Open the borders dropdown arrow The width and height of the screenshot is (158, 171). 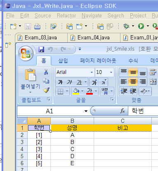tap(67, 91)
